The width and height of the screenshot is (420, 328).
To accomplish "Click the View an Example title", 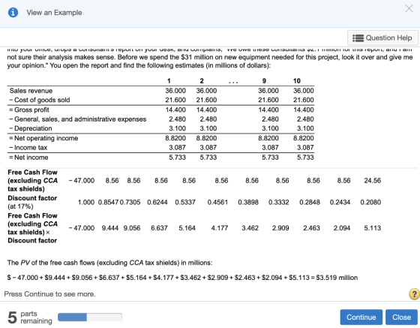I will 54,13.
